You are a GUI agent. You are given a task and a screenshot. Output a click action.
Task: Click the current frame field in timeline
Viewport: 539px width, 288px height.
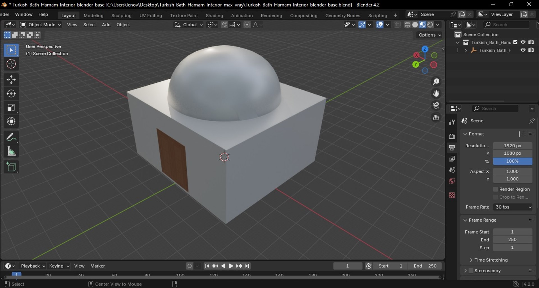click(x=348, y=266)
